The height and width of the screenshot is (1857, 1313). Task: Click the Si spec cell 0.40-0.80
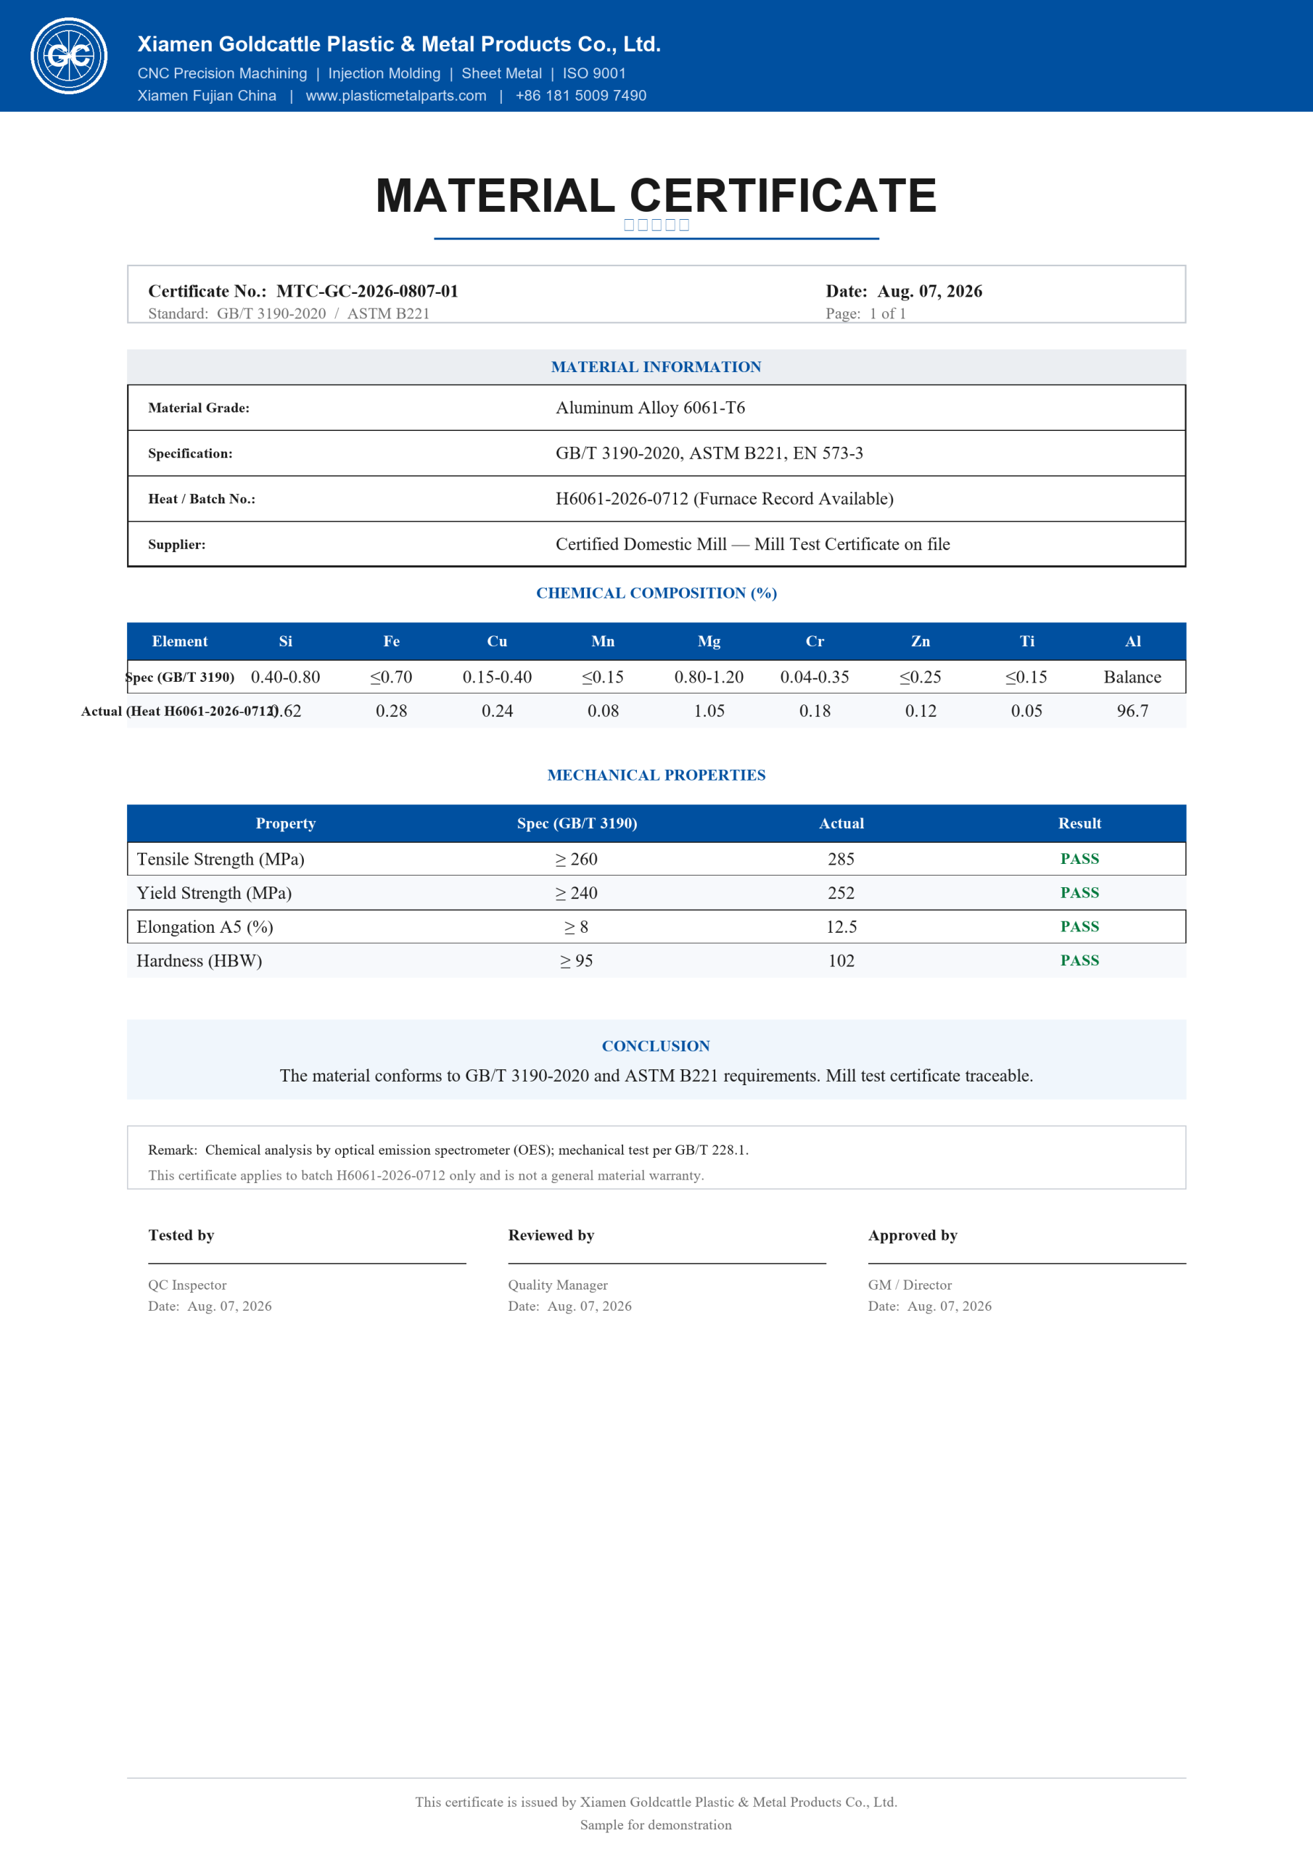286,677
